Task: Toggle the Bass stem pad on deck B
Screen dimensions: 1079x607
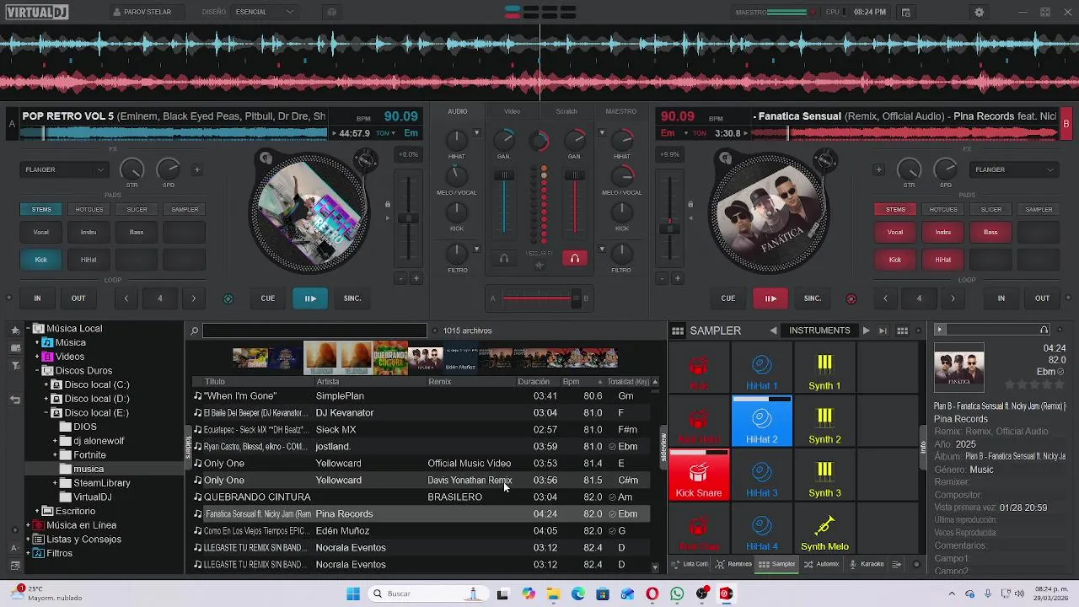Action: 990,232
